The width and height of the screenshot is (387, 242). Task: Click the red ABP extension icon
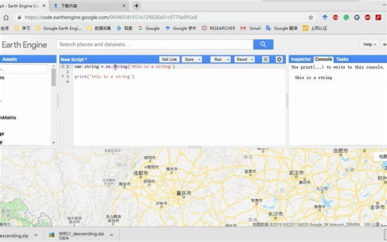coord(368,17)
